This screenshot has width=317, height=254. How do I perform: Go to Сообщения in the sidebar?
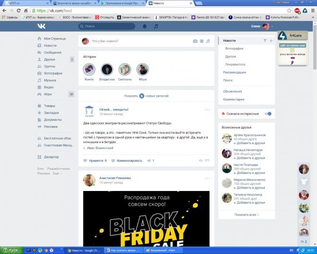(x=53, y=53)
